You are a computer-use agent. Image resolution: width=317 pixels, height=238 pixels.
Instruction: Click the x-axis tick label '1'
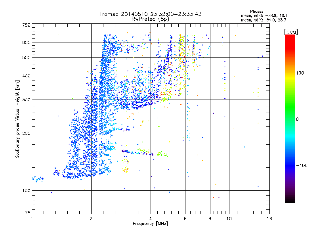pos(32,219)
